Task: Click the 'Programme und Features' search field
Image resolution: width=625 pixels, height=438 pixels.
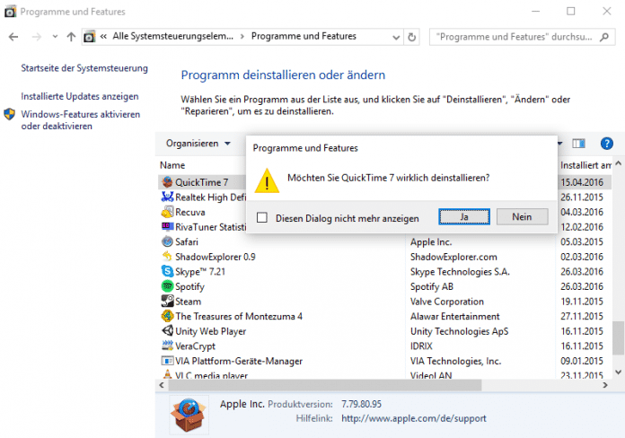Action: pyautogui.click(x=512, y=37)
